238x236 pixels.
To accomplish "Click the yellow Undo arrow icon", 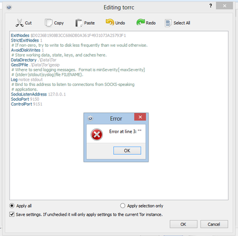I will tap(109, 22).
